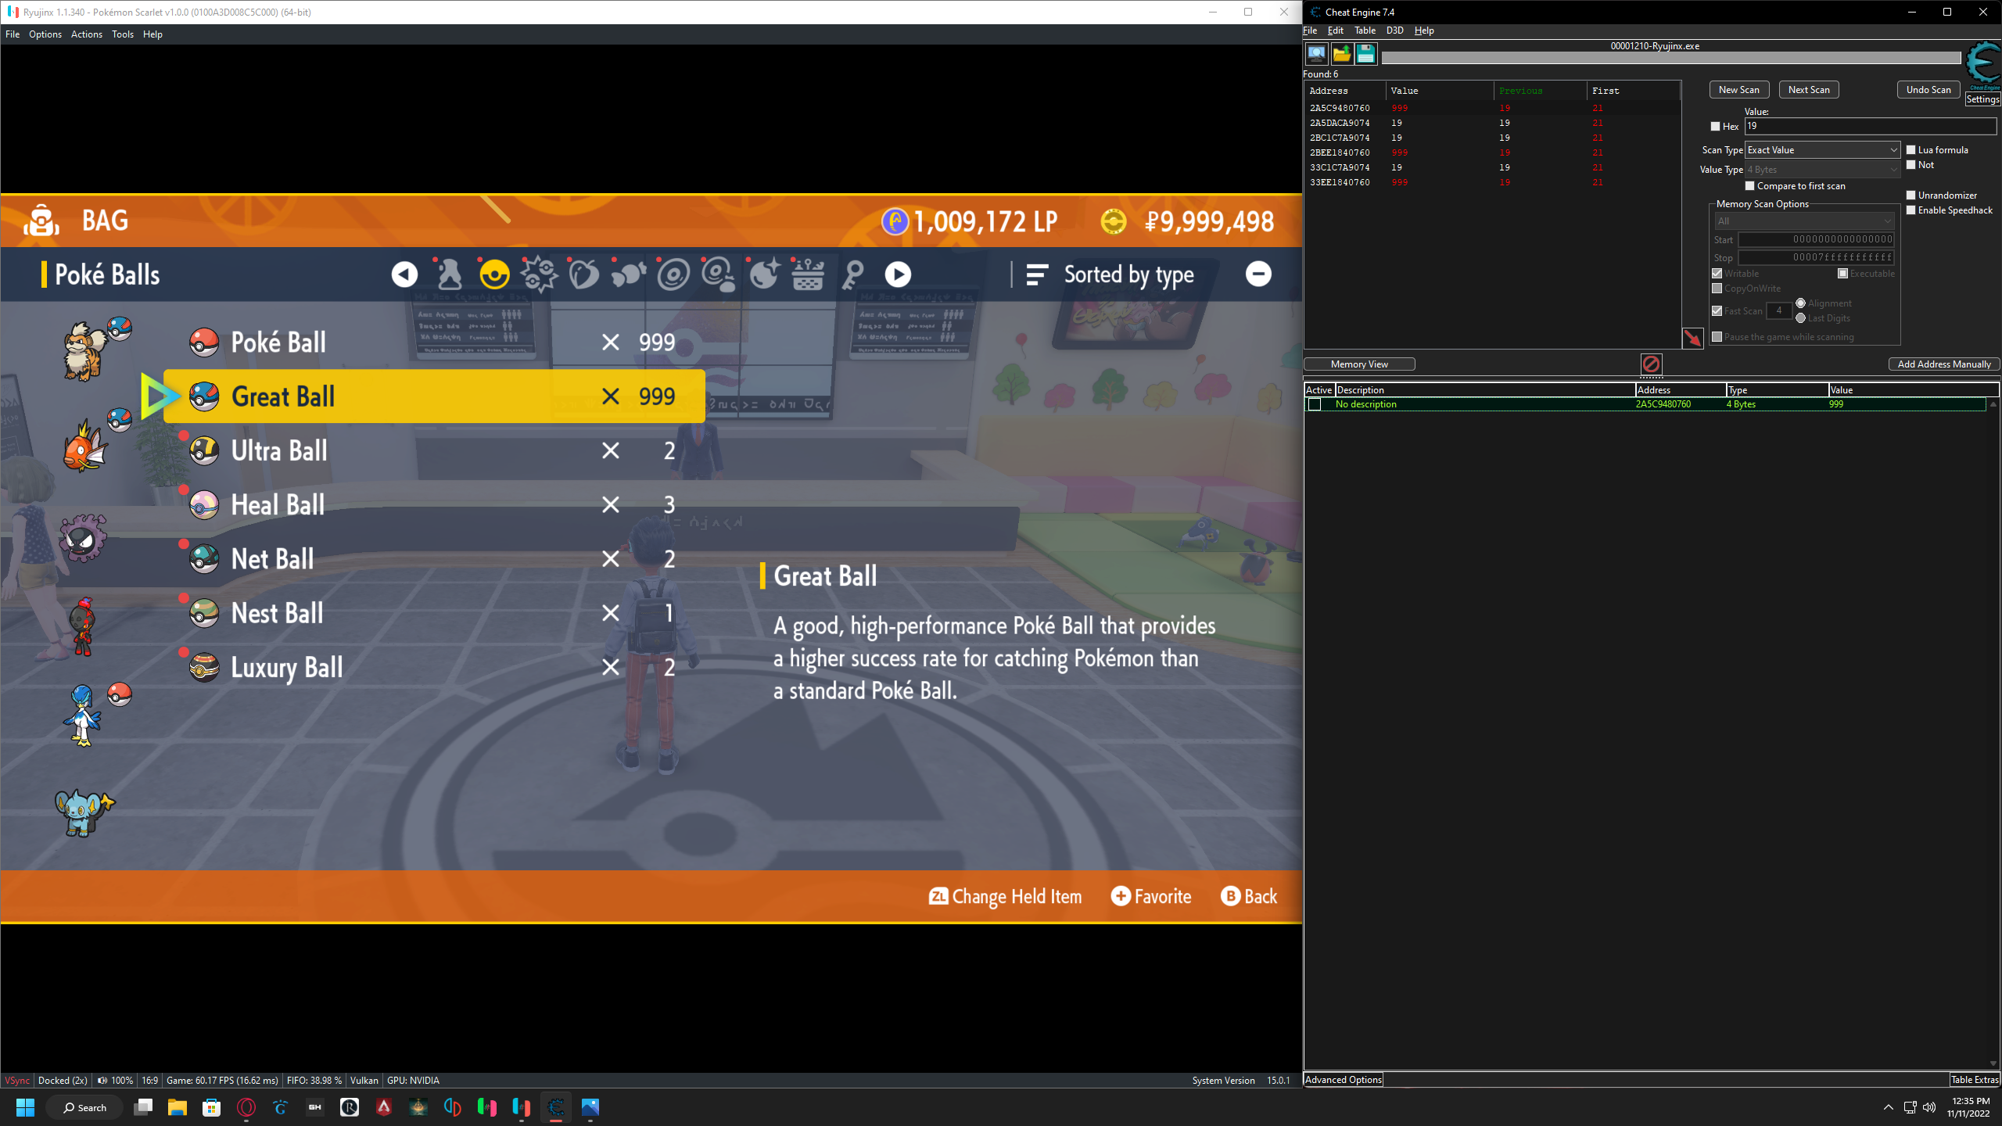Select the previous bag pocket arrow
The width and height of the screenshot is (2002, 1126).
pyautogui.click(x=404, y=274)
